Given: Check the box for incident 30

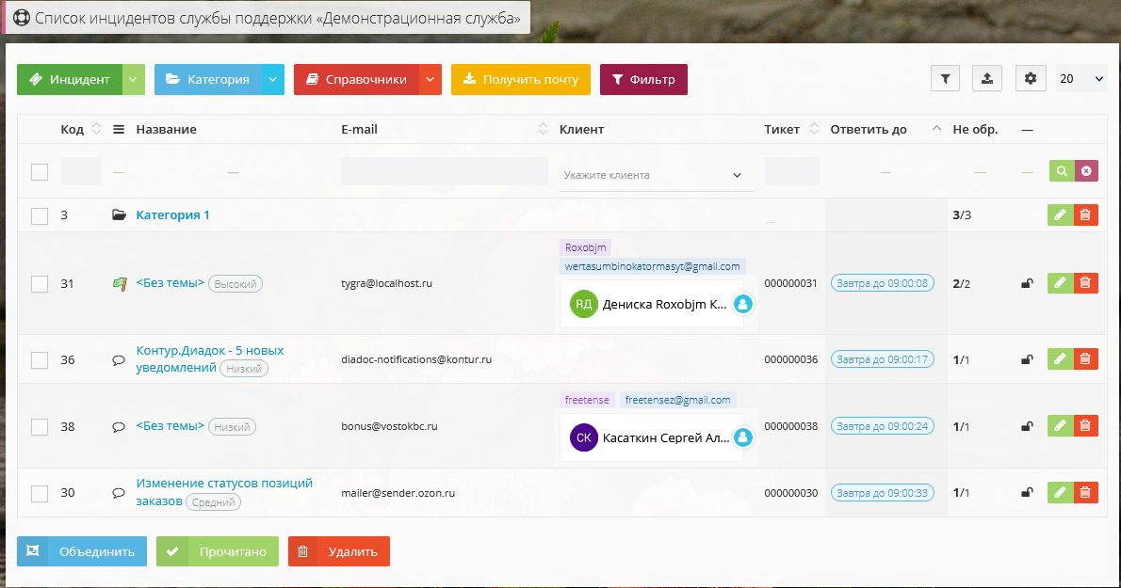Looking at the screenshot, I should coord(40,493).
